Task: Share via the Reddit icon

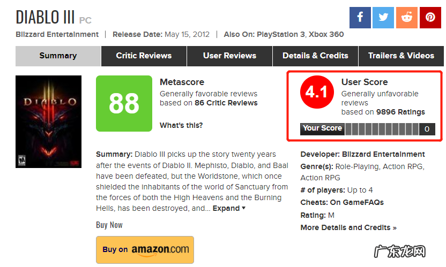Action: tap(407, 17)
